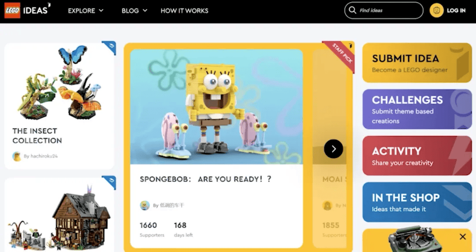Image resolution: width=476 pixels, height=252 pixels.
Task: Click blue badge on the house card
Action: tap(109, 181)
